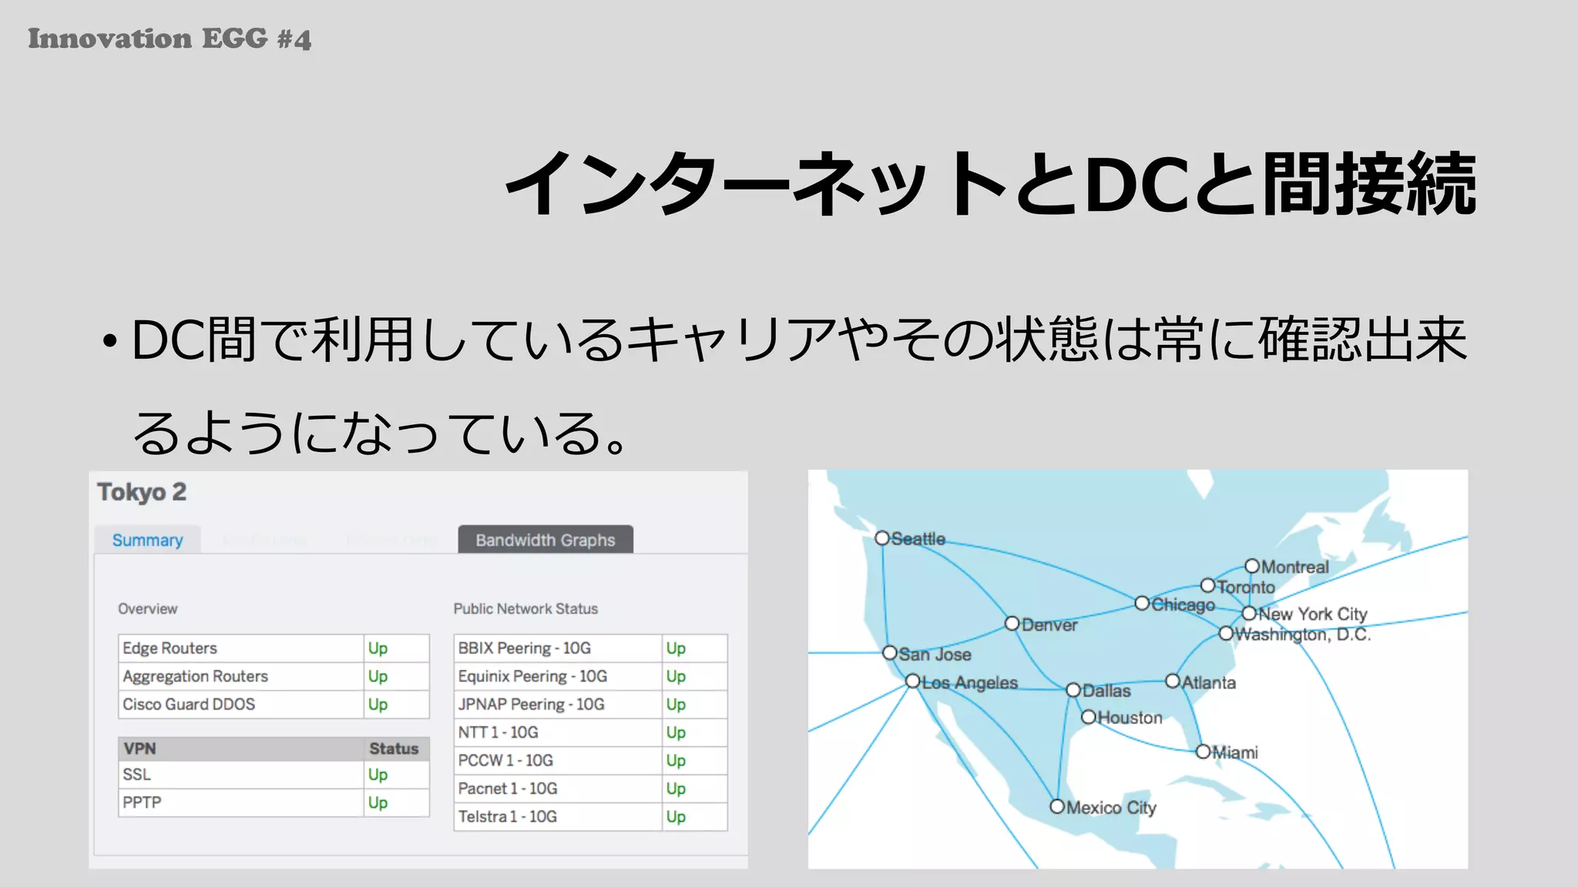Click the Up status of Edge Routers
Viewport: 1578px width, 887px height.
coord(378,648)
